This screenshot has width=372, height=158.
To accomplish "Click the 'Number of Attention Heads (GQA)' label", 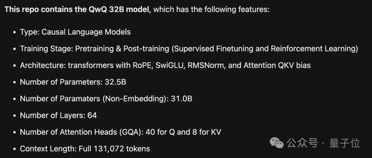I will [82, 132].
